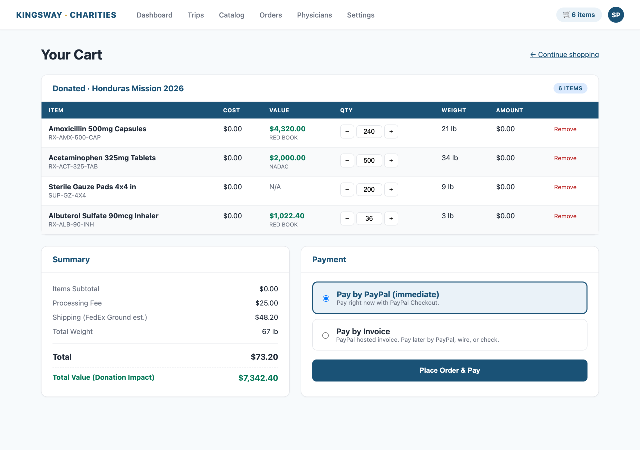Click the Gauze Pads quantity field showing 200

click(x=369, y=189)
